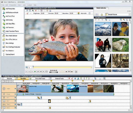Viewport: 133px width, 113px height.
Task: Select the Abc text clip on Text 1 track
Action: click(x=19, y=104)
